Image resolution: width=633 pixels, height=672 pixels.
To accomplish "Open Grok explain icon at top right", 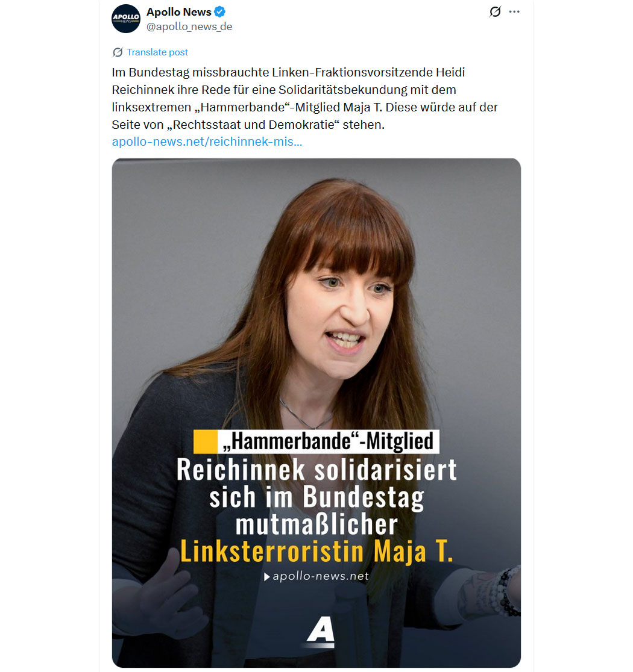I will [495, 11].
